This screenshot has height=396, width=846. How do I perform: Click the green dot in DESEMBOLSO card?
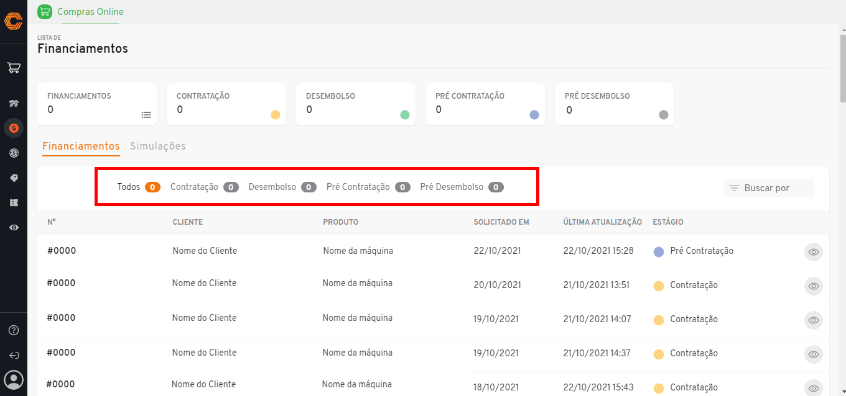point(405,115)
